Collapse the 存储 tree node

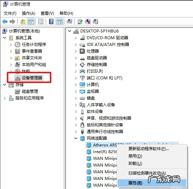pos(5,85)
